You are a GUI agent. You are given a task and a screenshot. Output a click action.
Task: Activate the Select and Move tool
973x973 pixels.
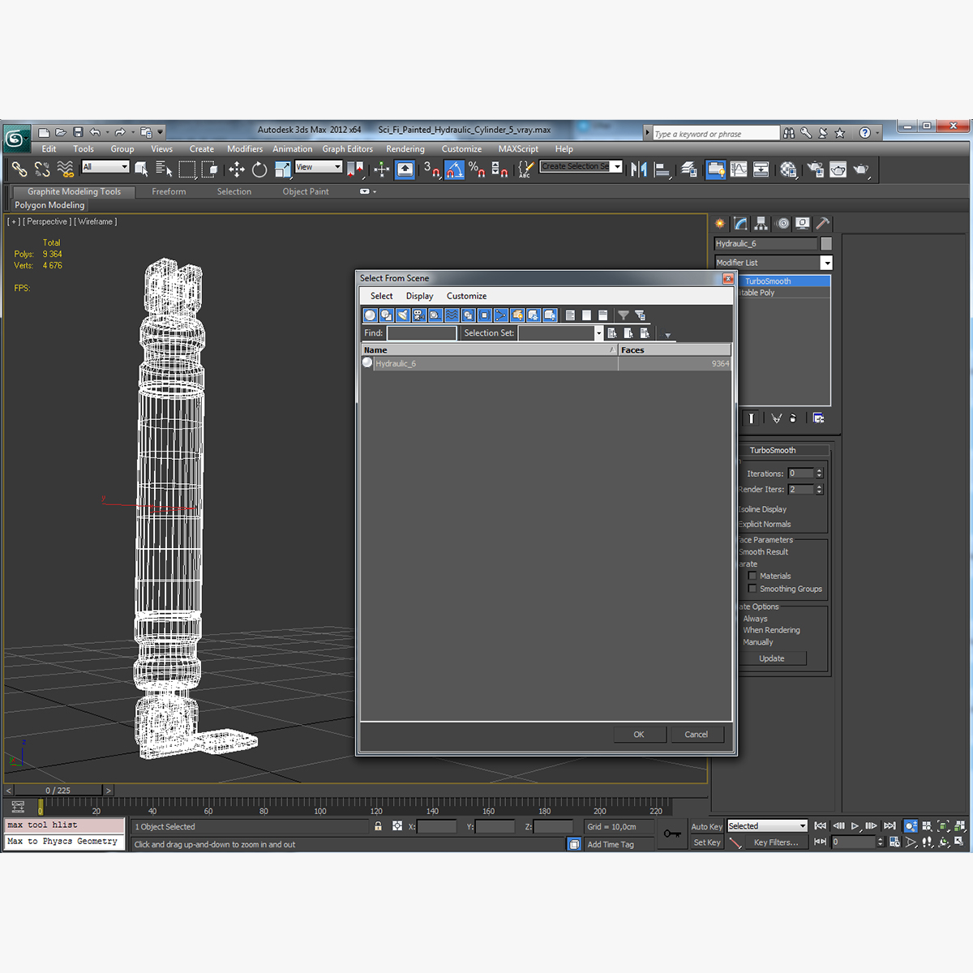(236, 169)
